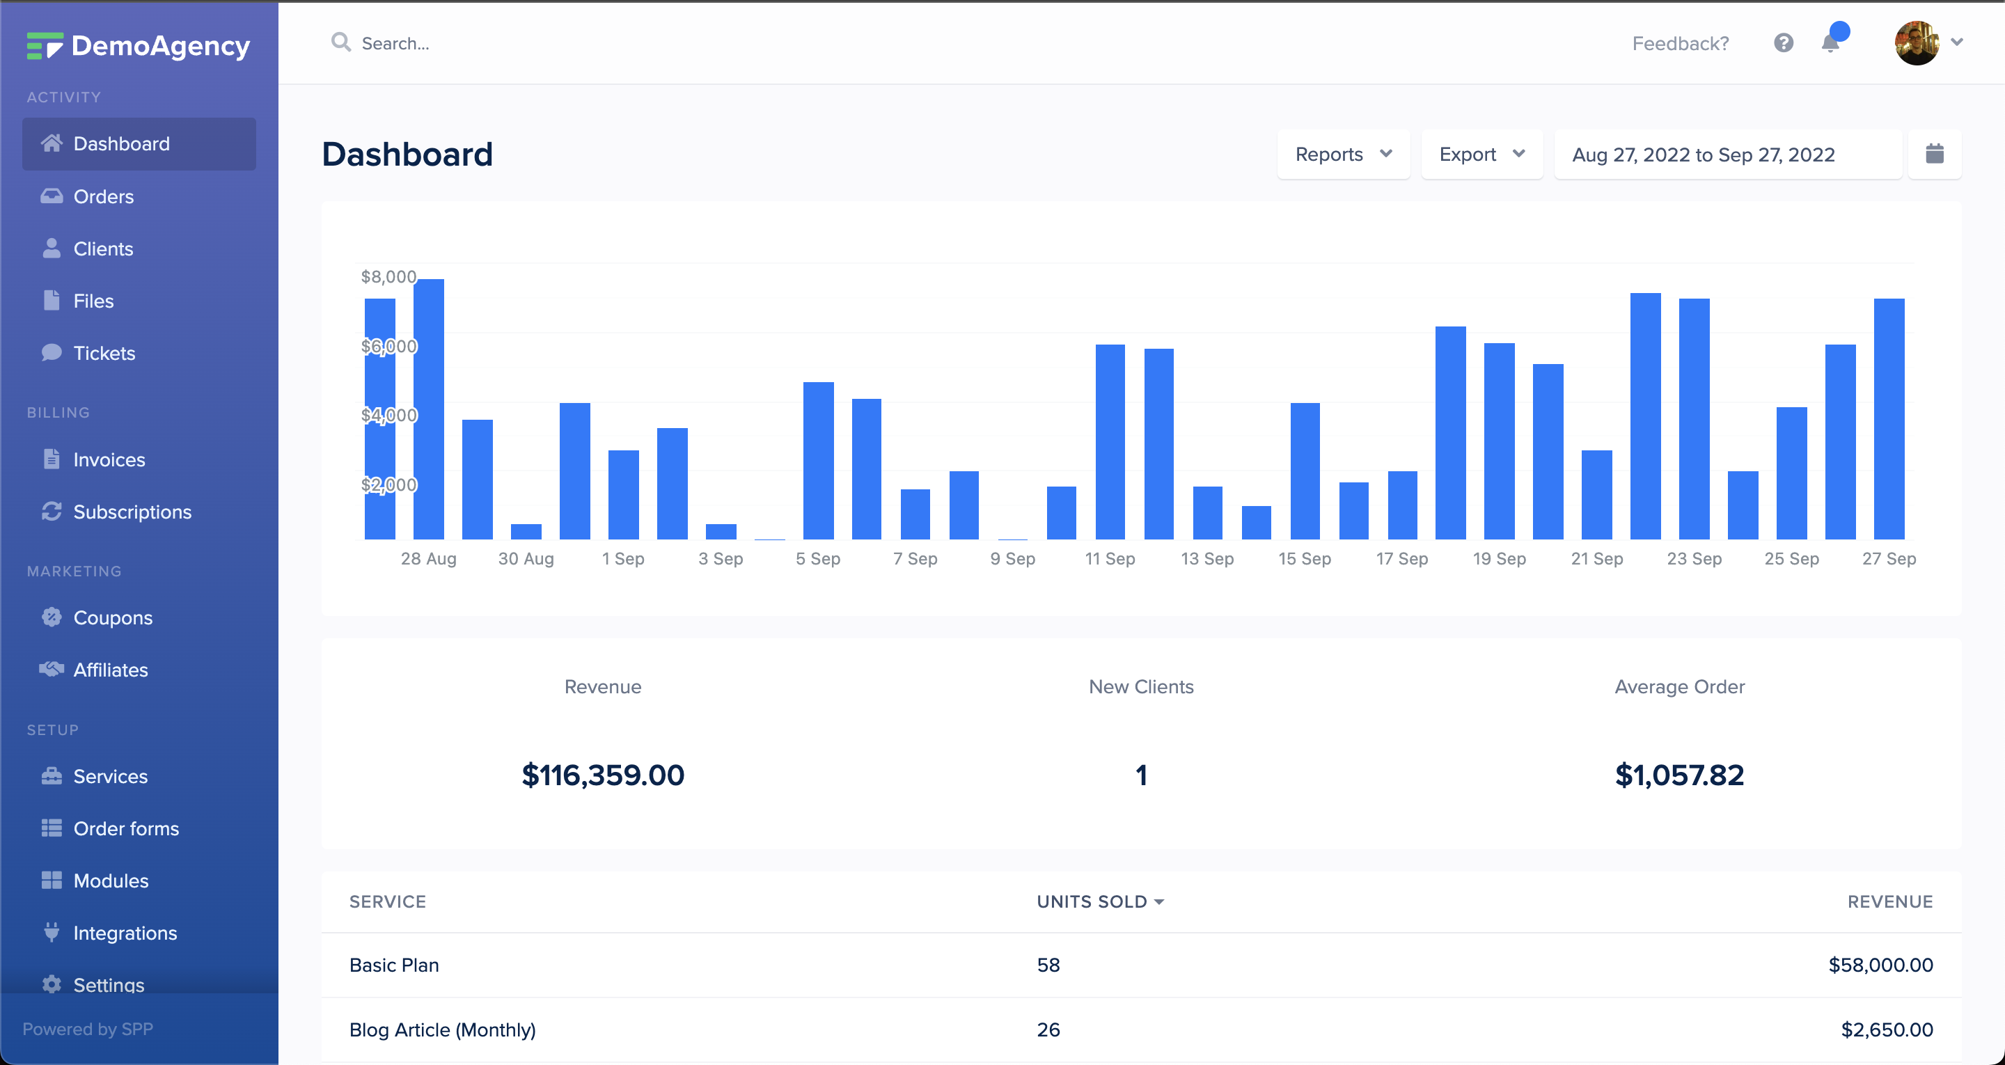Expand the Reports dropdown

tap(1343, 154)
